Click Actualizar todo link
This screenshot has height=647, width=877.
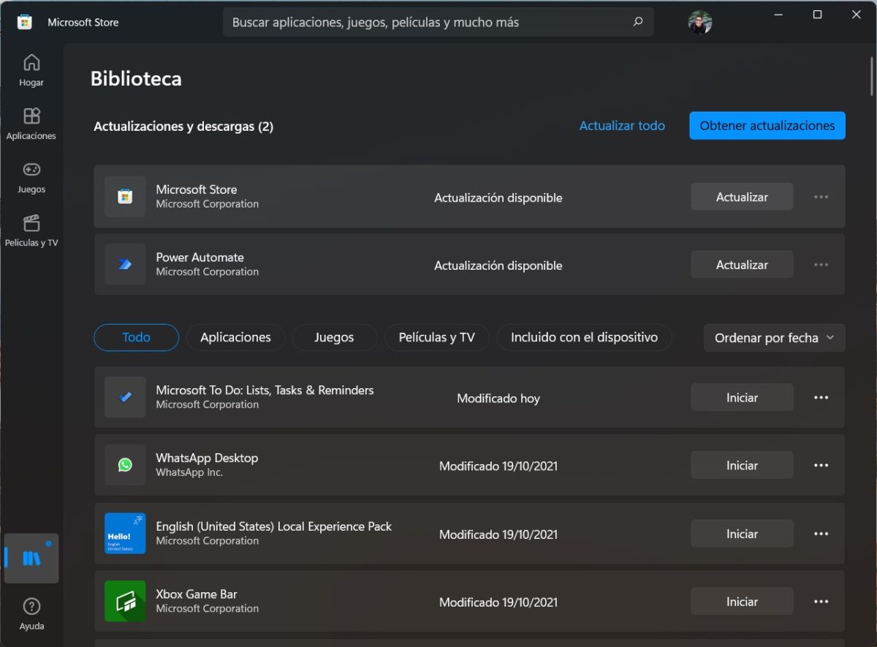point(622,126)
